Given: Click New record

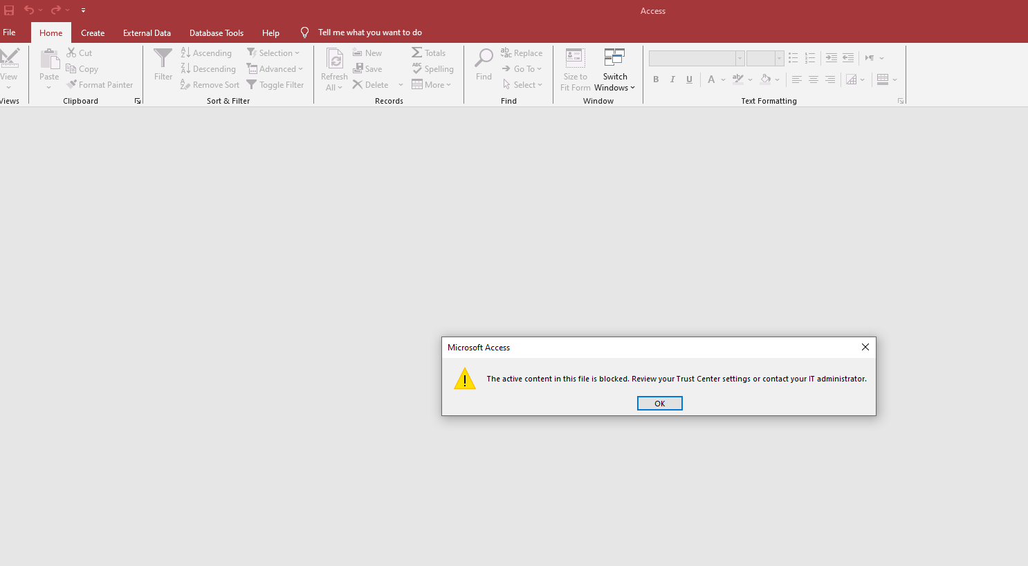Looking at the screenshot, I should [x=367, y=53].
